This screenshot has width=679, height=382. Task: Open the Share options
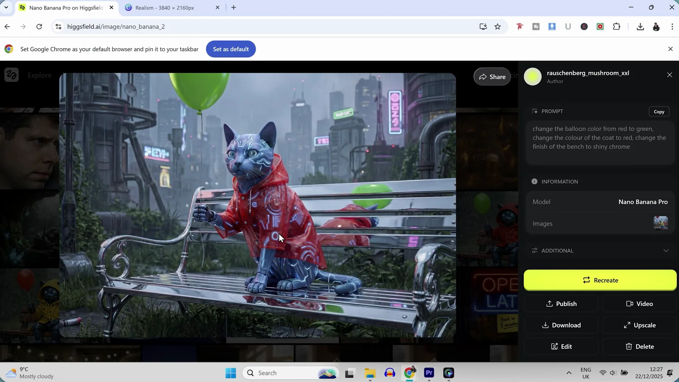coord(492,76)
